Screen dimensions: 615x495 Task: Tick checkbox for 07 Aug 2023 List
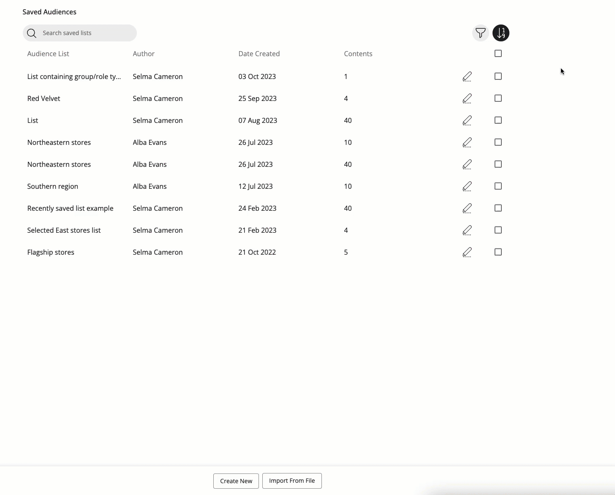(x=498, y=120)
